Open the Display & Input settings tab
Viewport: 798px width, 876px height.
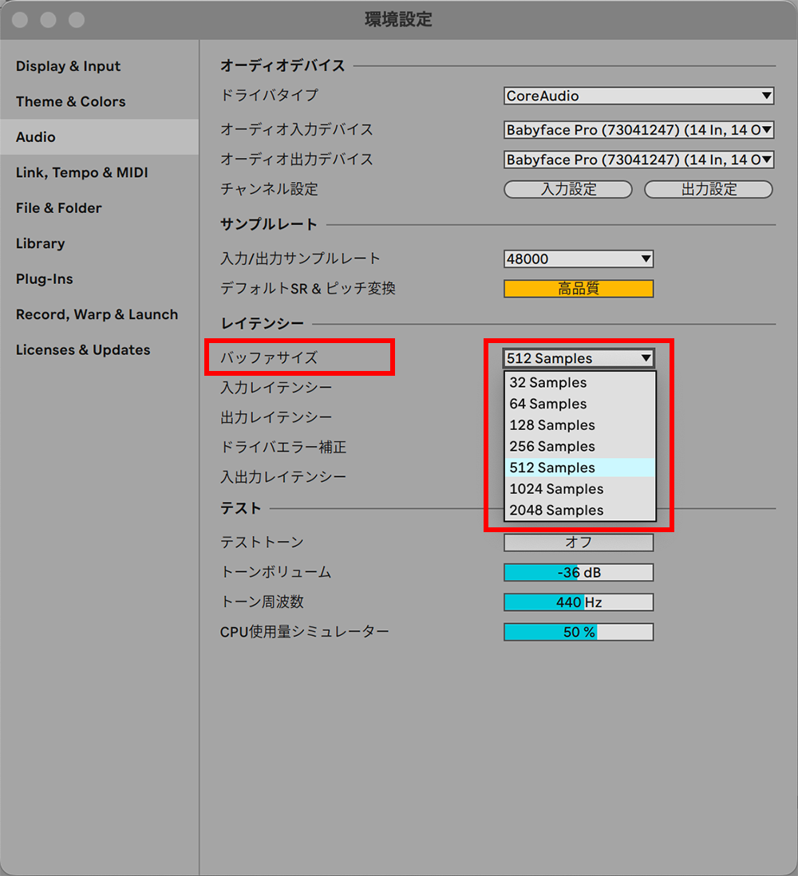[x=68, y=66]
